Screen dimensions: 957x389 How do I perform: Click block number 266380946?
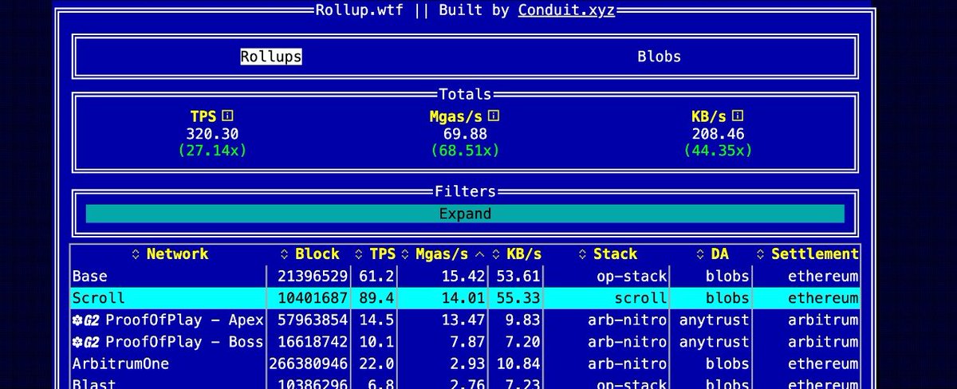[308, 364]
